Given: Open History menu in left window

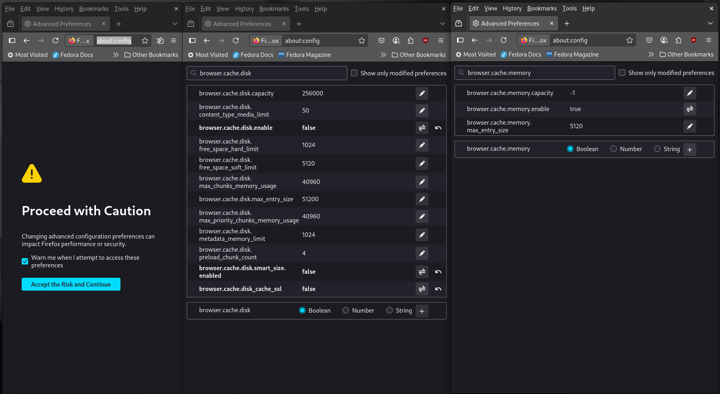Looking at the screenshot, I should tap(64, 9).
